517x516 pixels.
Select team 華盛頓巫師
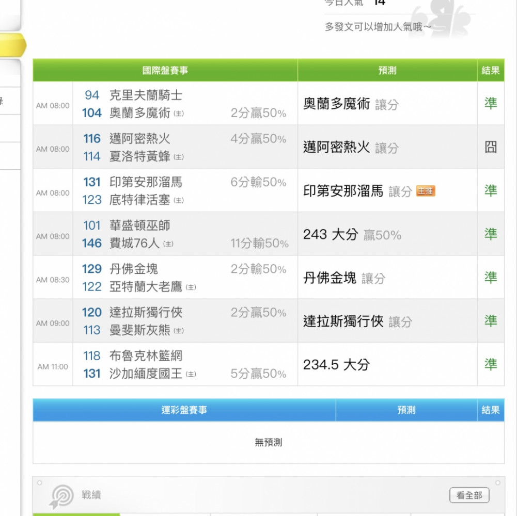point(140,225)
